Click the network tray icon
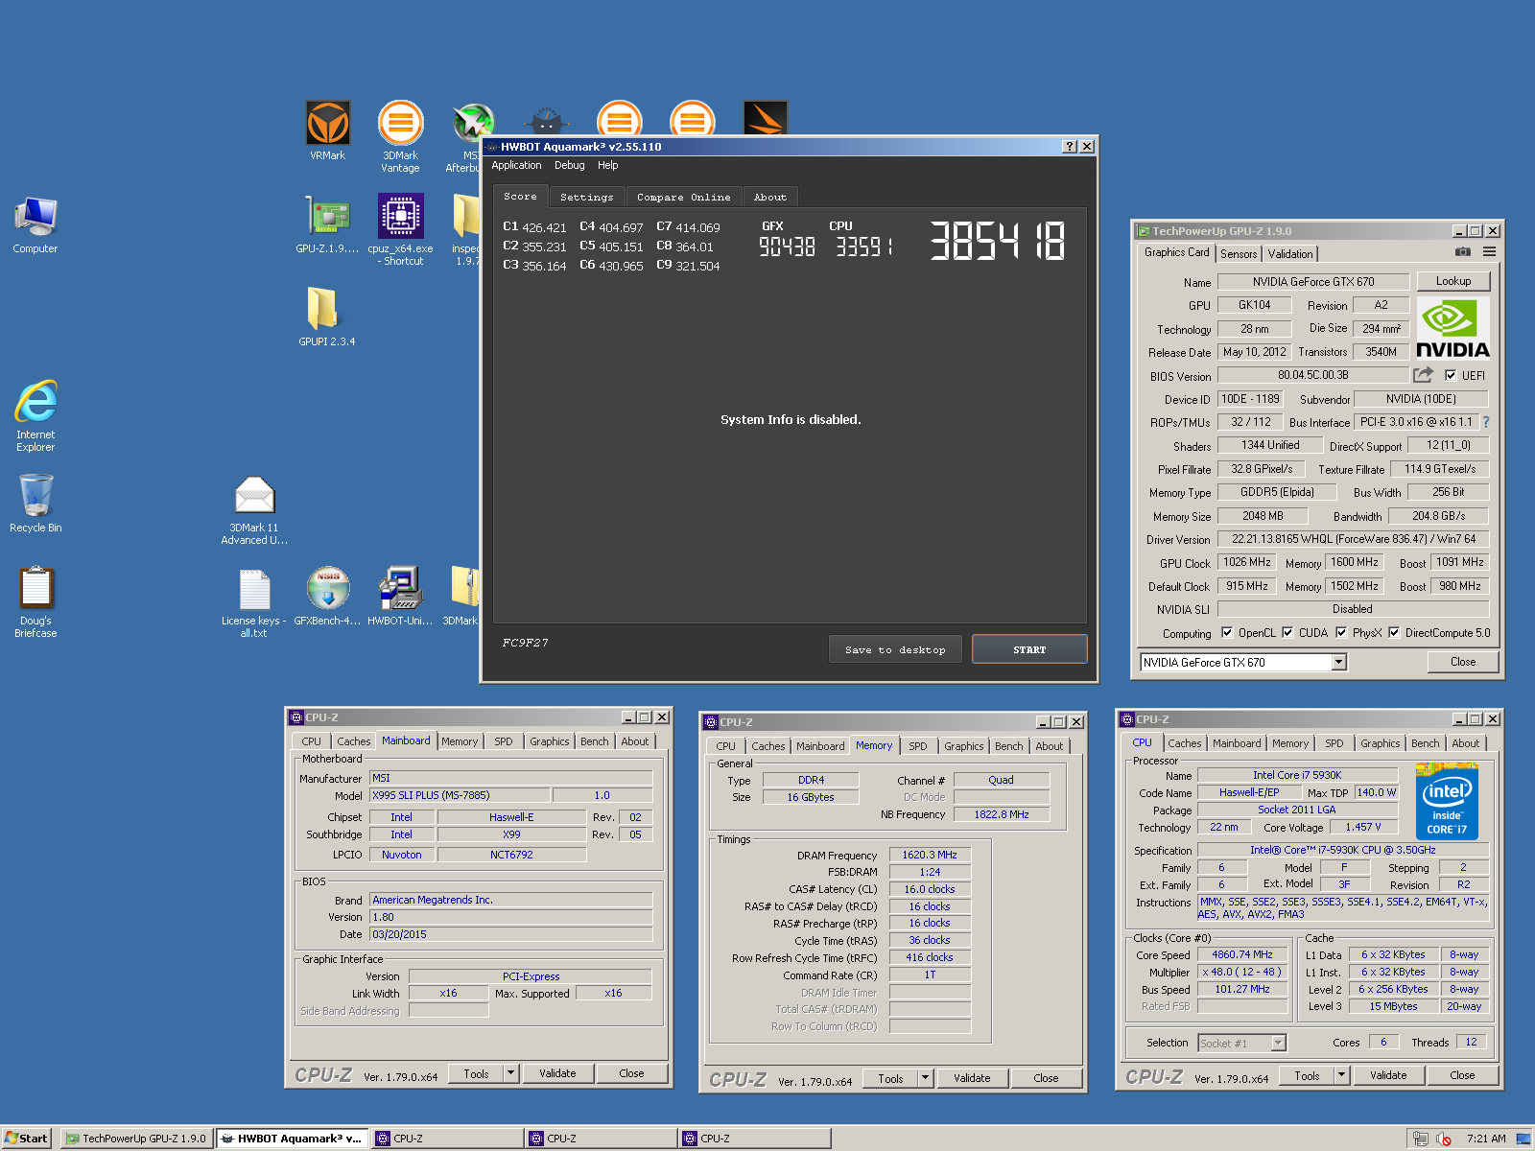The width and height of the screenshot is (1535, 1151). click(x=1421, y=1139)
